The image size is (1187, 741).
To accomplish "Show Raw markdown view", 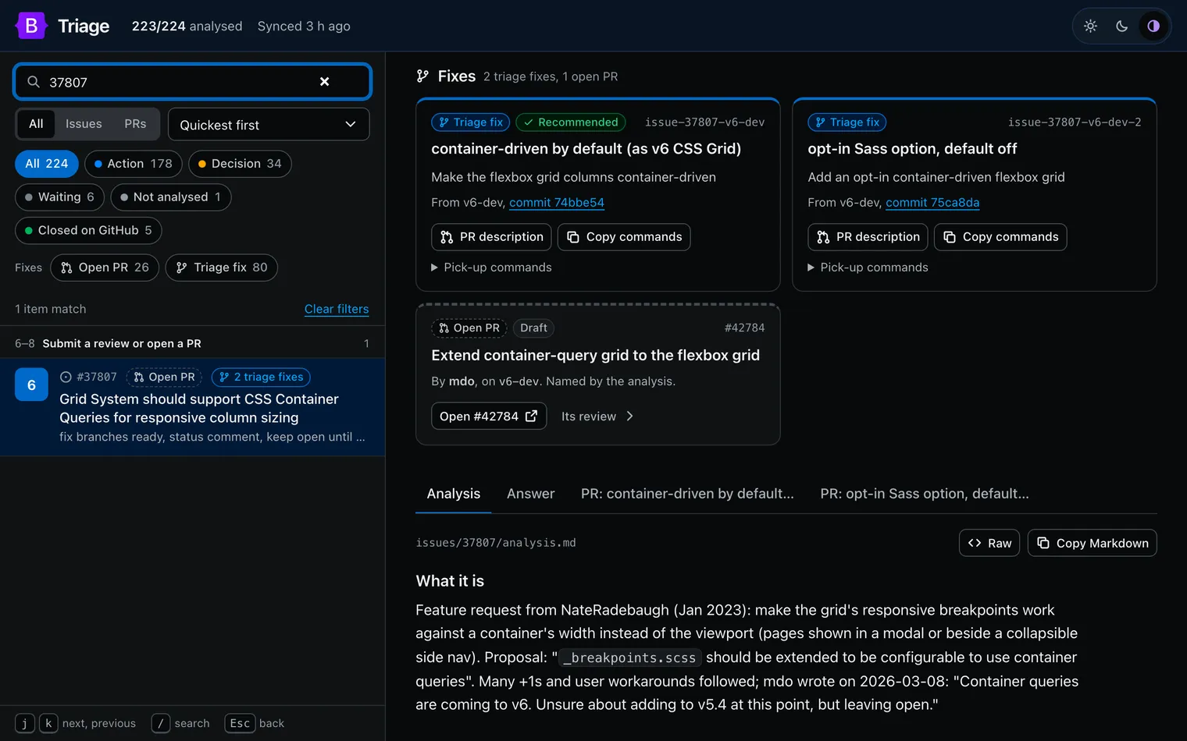I will [989, 543].
